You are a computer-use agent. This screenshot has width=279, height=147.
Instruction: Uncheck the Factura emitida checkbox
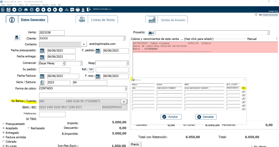point(3,137)
